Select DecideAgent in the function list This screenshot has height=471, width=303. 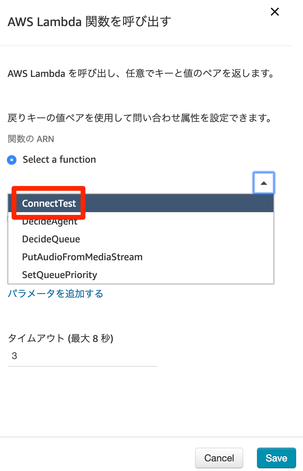click(49, 221)
